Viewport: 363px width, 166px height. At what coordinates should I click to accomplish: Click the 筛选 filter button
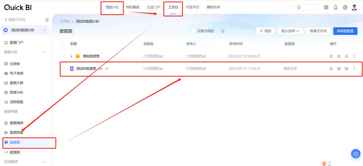pyautogui.click(x=266, y=31)
